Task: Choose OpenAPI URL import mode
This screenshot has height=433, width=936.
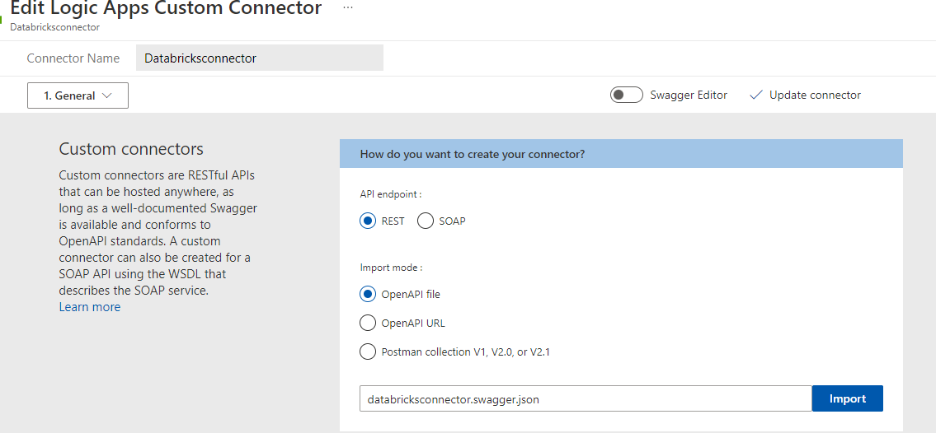Action: [368, 323]
